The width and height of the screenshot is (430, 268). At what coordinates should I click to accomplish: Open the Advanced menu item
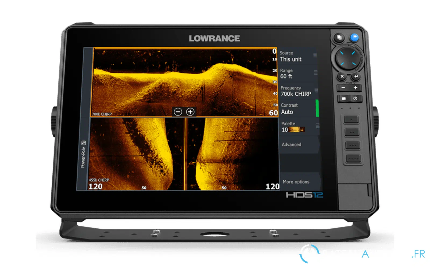(299, 145)
